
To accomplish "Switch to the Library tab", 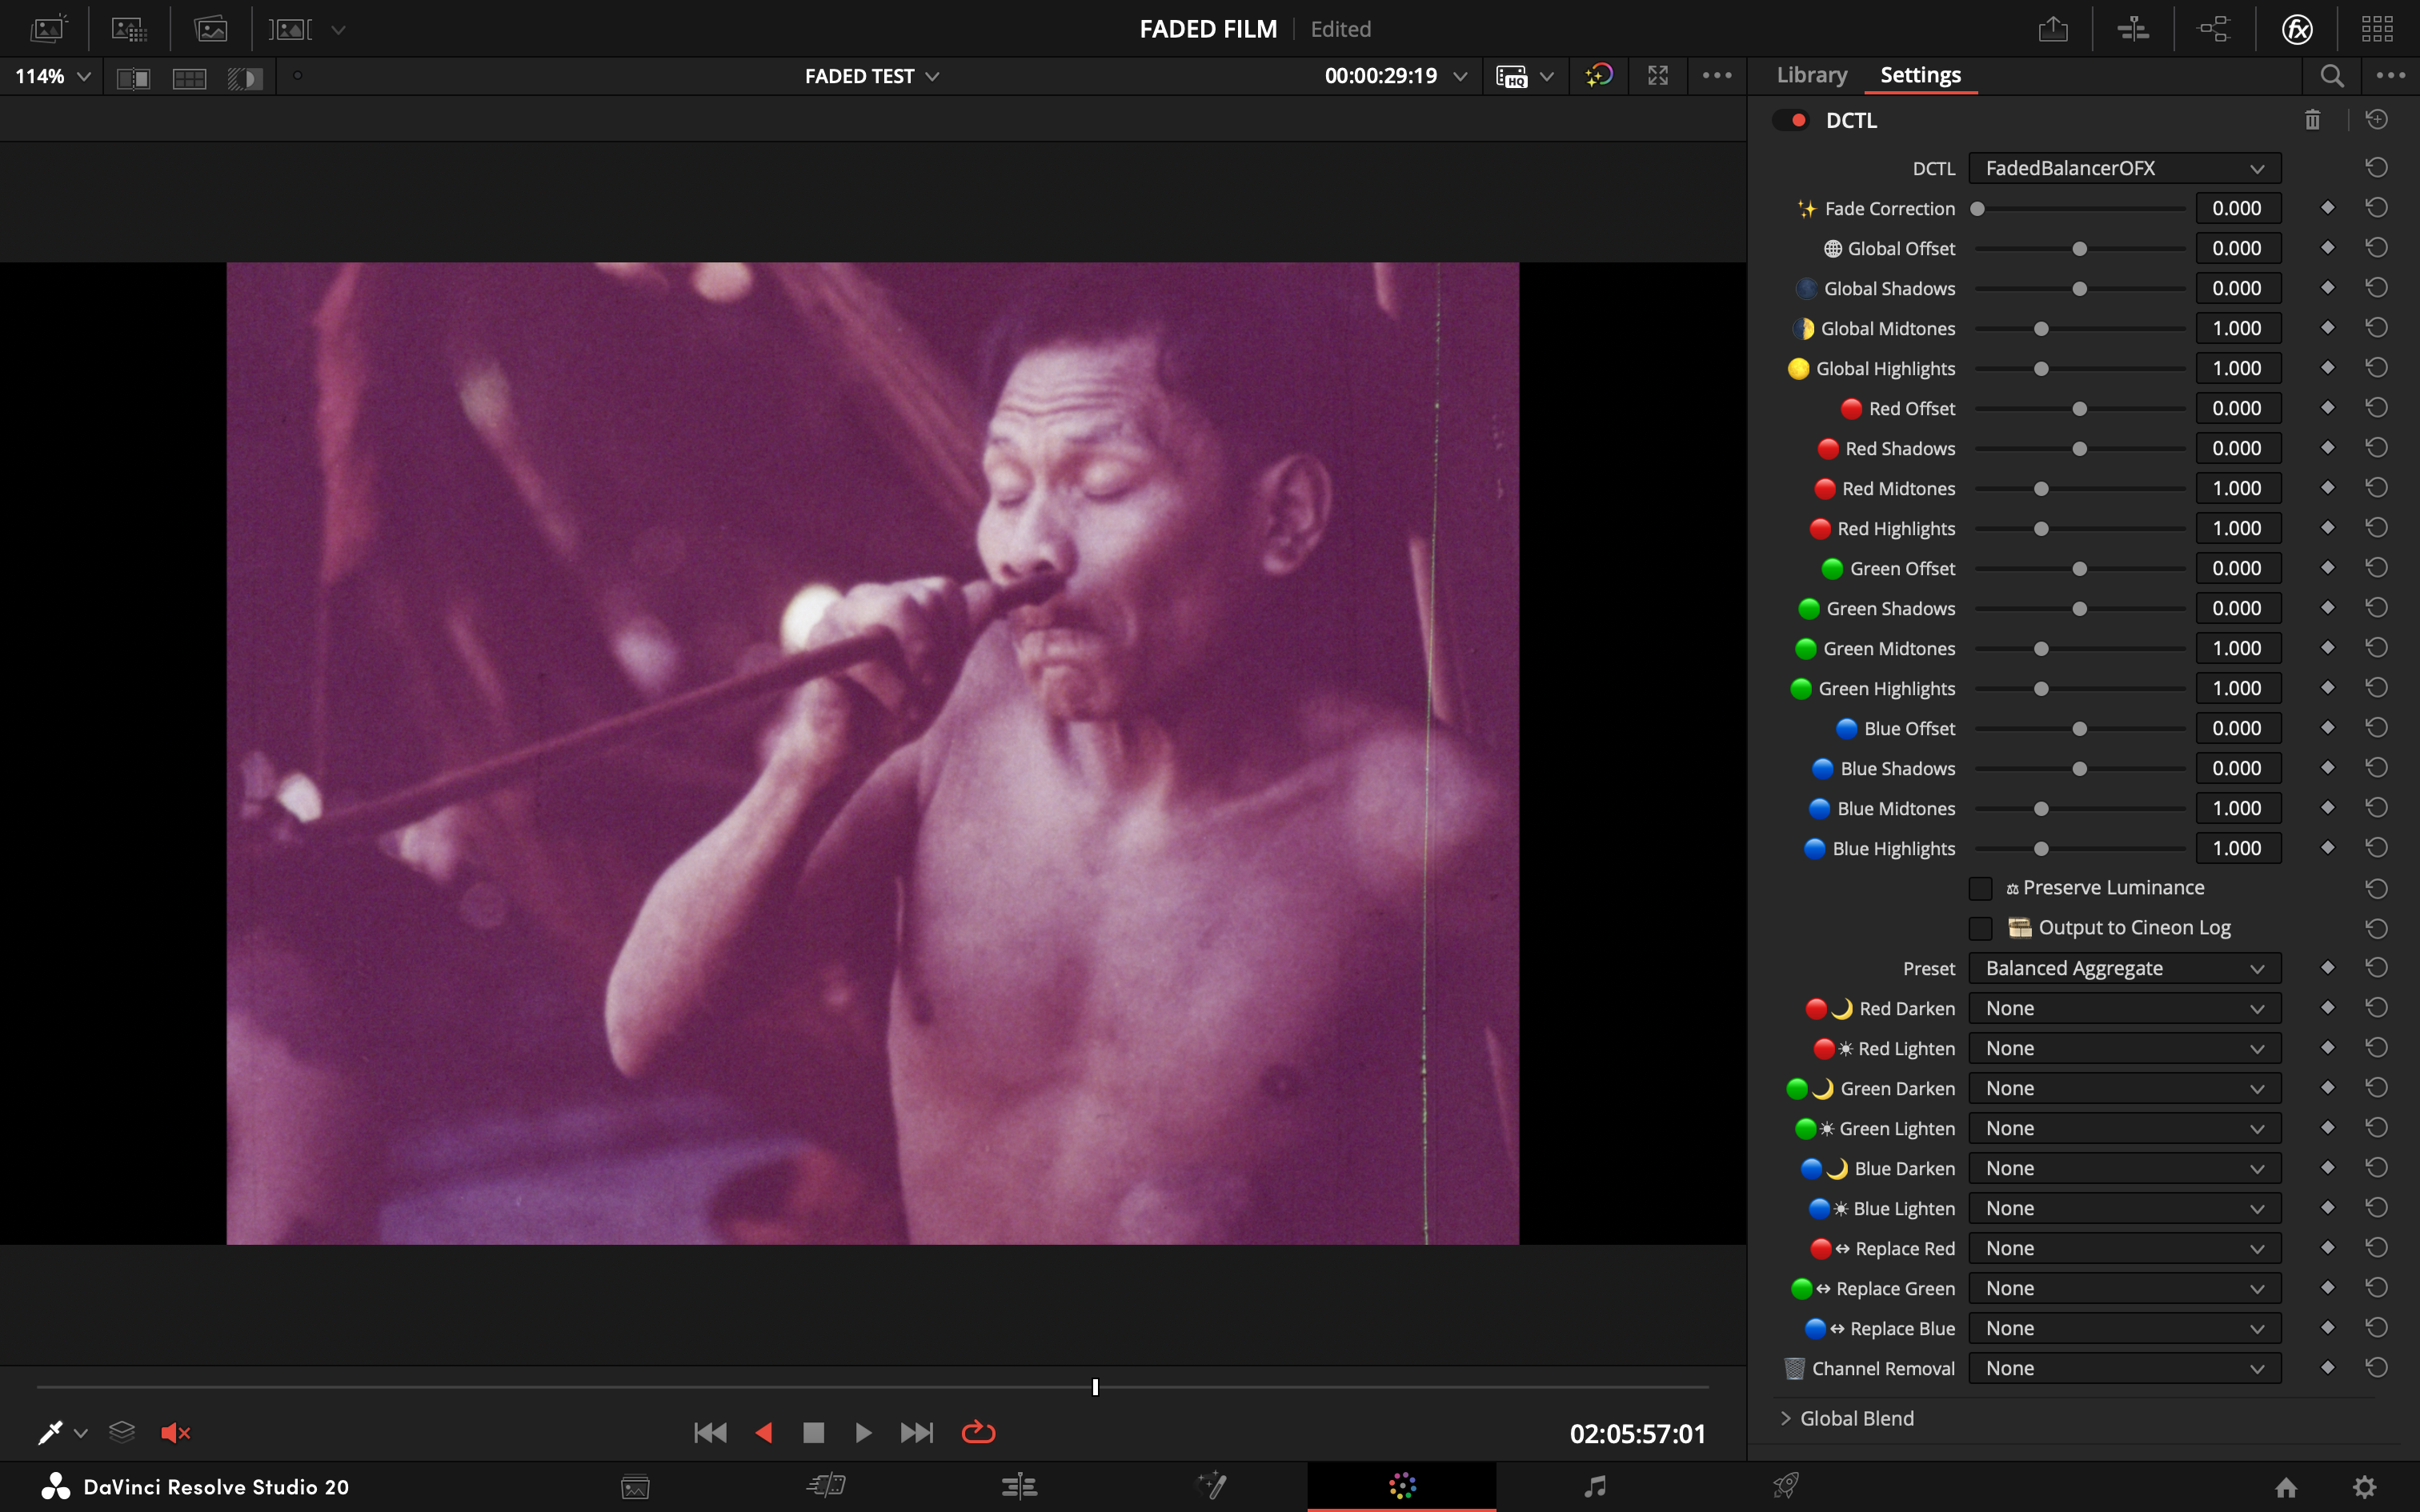I will (1811, 75).
